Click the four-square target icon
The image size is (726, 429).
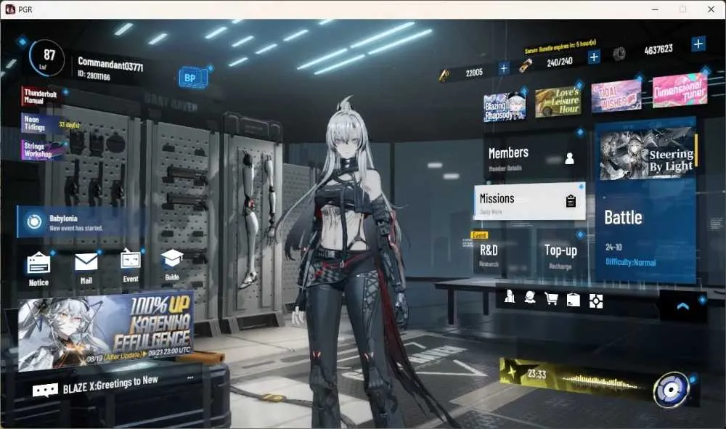[x=596, y=301]
